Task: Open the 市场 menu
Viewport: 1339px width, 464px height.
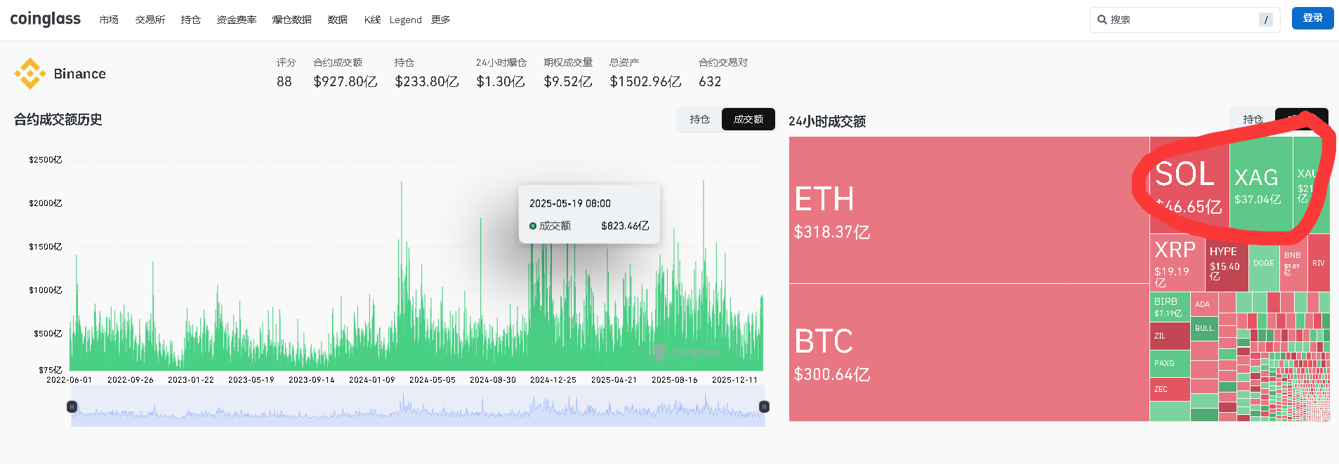Action: pyautogui.click(x=109, y=20)
